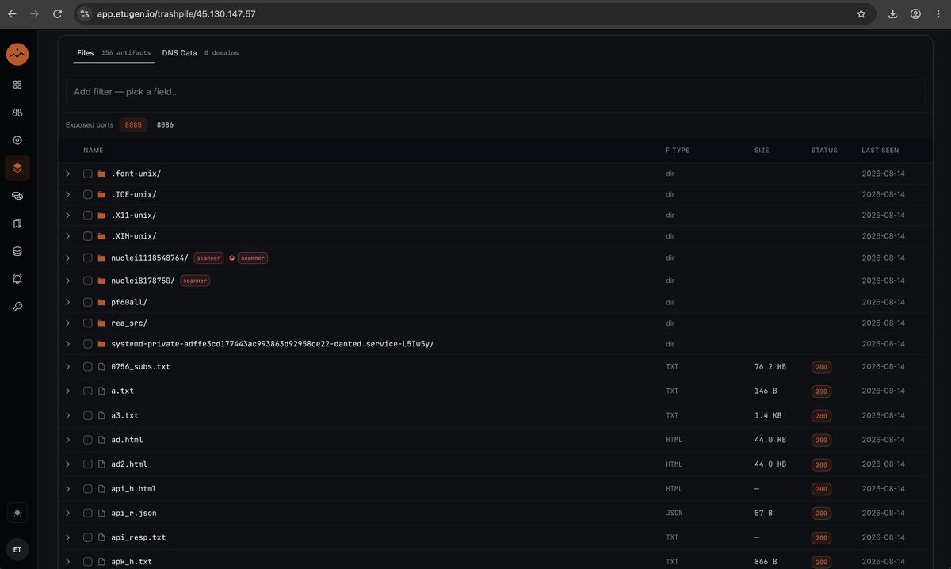Sort by the STATUS column header
Image resolution: width=951 pixels, height=569 pixels.
(824, 151)
